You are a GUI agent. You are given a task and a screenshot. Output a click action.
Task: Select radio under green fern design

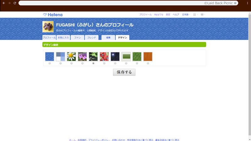point(93,63)
